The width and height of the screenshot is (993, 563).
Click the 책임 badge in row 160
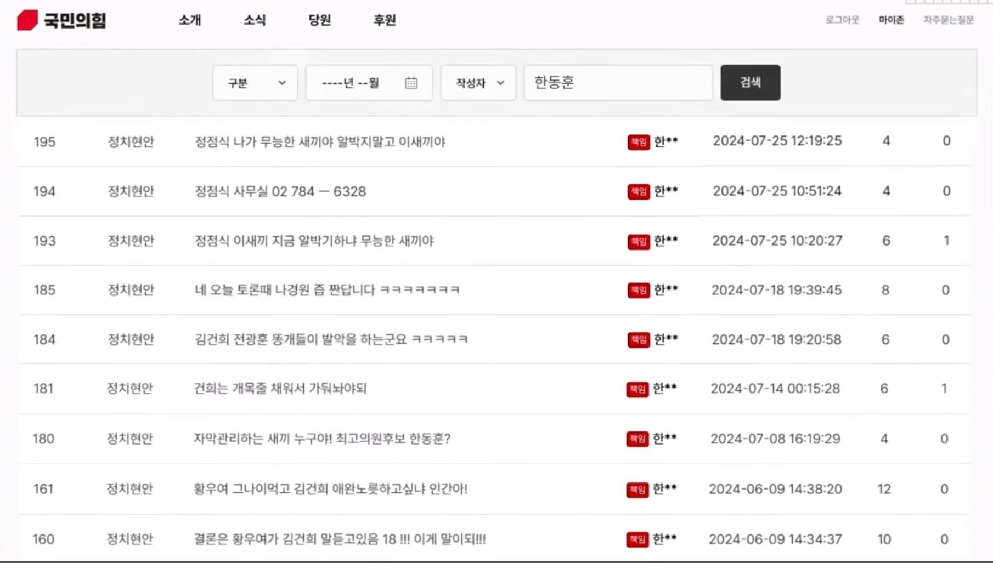(637, 539)
